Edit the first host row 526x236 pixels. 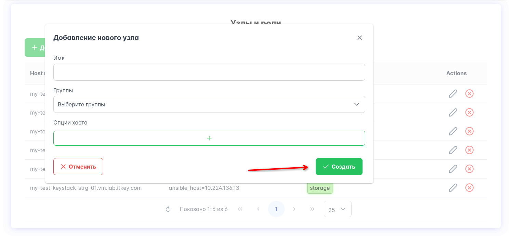[453, 94]
